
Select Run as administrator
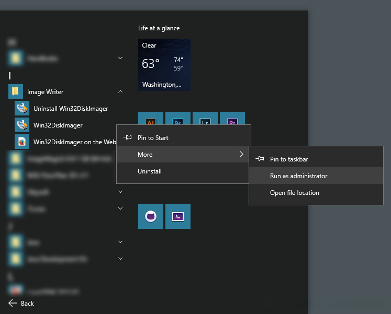coord(298,176)
